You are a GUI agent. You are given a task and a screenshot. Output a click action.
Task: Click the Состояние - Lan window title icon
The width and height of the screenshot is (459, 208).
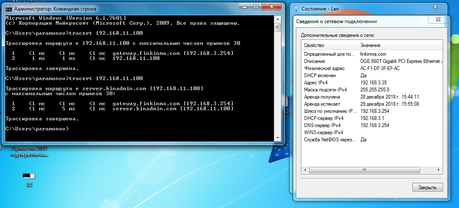tap(296, 8)
